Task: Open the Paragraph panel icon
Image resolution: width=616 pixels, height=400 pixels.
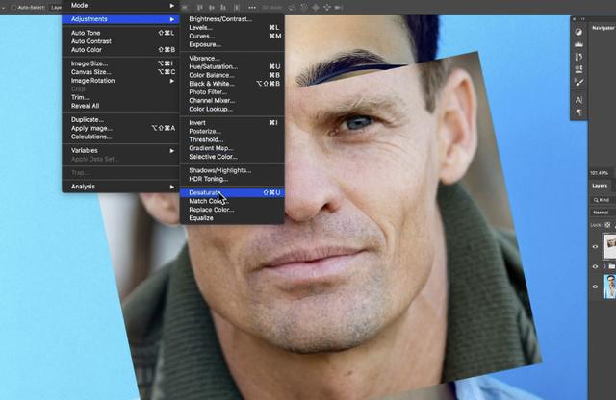Action: click(x=578, y=112)
